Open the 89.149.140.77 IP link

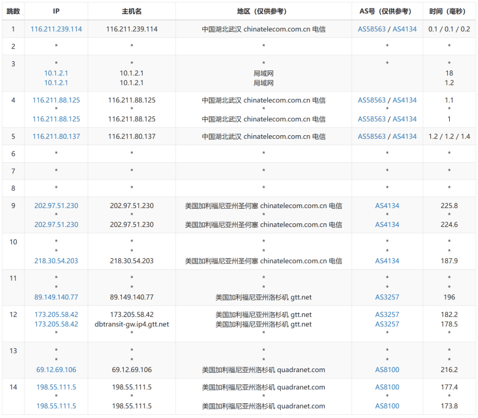[x=56, y=297]
